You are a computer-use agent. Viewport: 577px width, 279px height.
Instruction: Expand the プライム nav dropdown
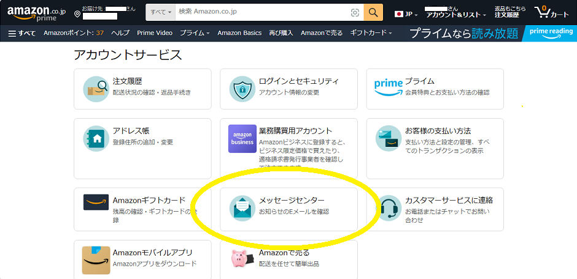pos(195,33)
